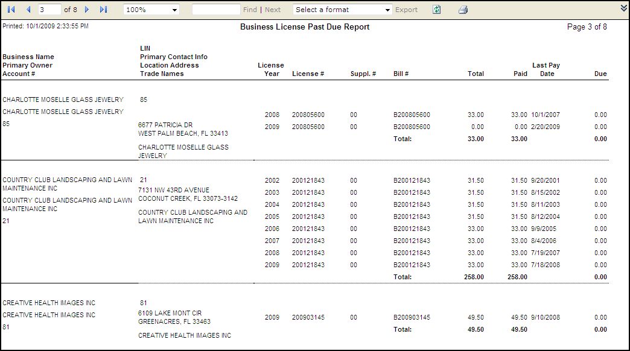Image resolution: width=630 pixels, height=351 pixels.
Task: Click the Export link
Action: 406,10
